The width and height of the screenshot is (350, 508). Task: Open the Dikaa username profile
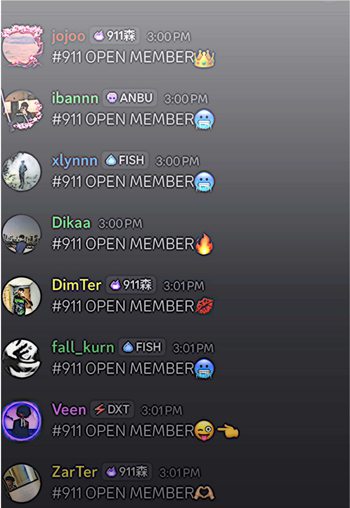click(71, 223)
